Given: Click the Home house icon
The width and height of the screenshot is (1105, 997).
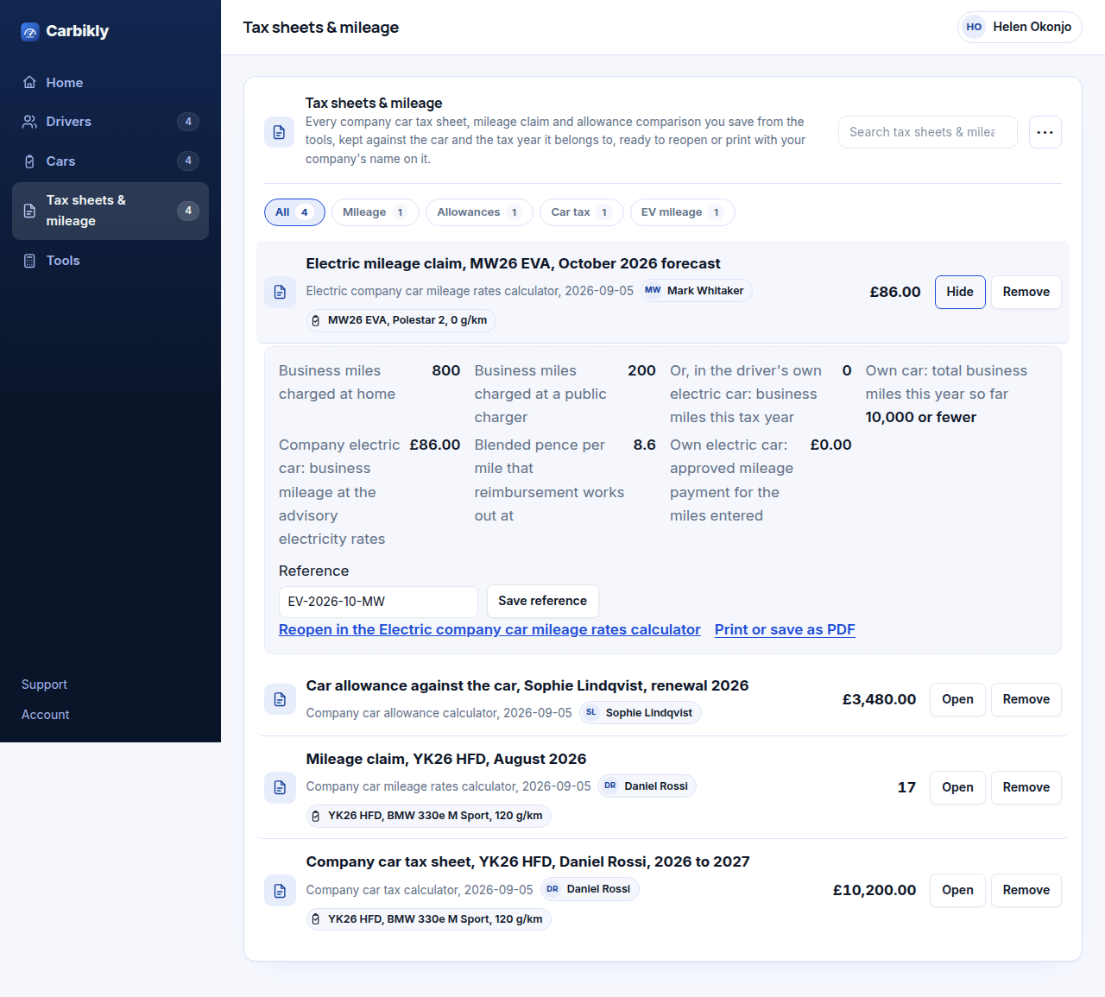Looking at the screenshot, I should click(x=29, y=83).
